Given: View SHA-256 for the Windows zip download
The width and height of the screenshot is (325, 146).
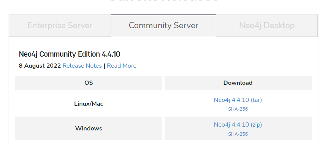Looking at the screenshot, I should tap(238, 134).
